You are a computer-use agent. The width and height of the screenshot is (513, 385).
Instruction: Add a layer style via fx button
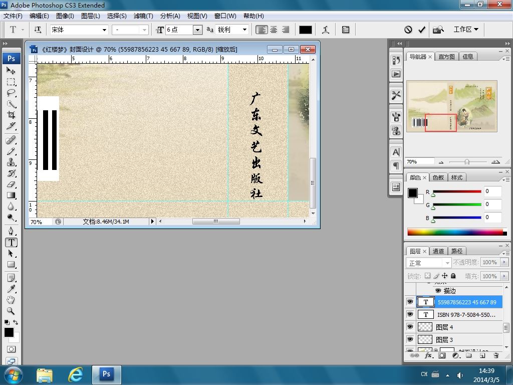coord(429,355)
